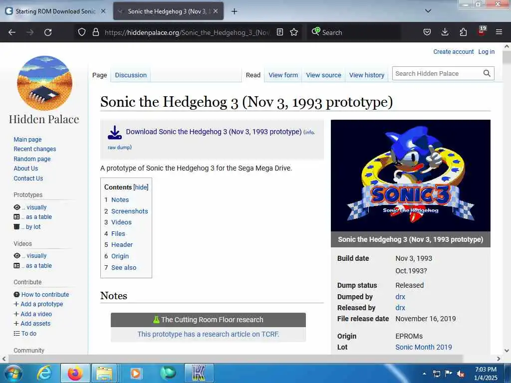Switch to Starting ROM Download Sonic tab
The image size is (511, 383).
pyautogui.click(x=55, y=11)
